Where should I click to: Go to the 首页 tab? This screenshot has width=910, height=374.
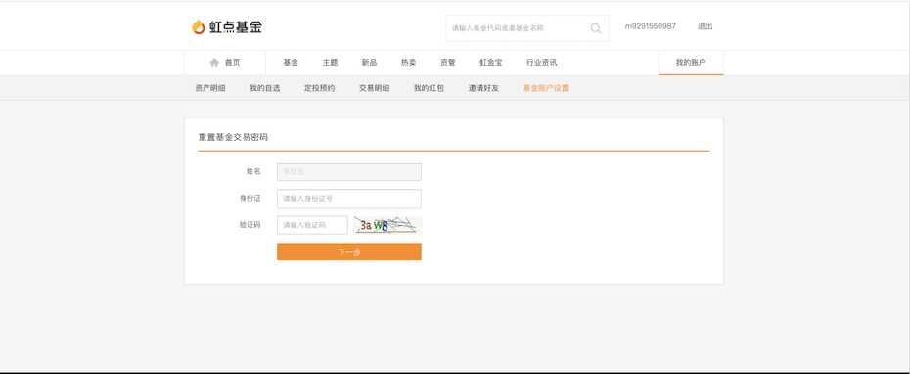225,63
